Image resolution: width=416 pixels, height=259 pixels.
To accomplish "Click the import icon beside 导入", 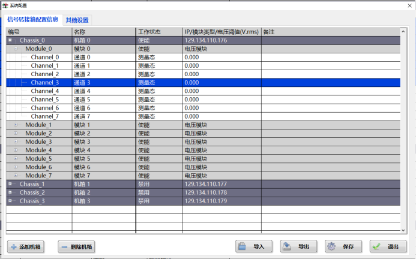I will point(243,246).
